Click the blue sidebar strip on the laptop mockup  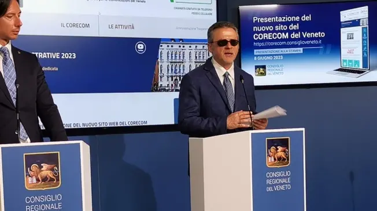click(365, 48)
